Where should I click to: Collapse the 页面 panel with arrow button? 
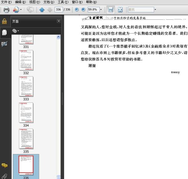tap(59, 21)
